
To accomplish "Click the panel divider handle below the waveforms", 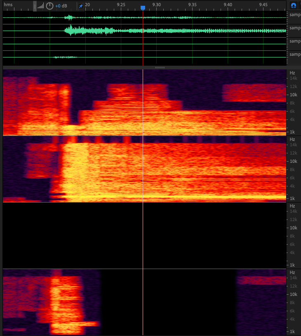I will pos(160,67).
